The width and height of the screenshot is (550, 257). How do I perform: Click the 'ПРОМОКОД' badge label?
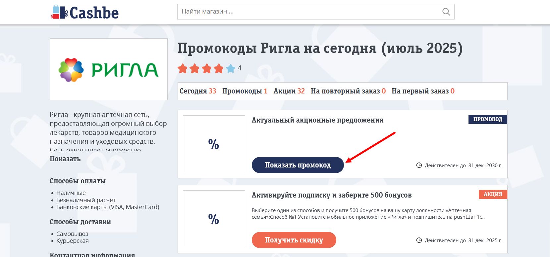coord(488,119)
